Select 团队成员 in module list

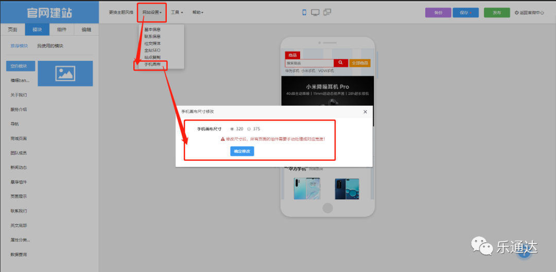tap(19, 153)
